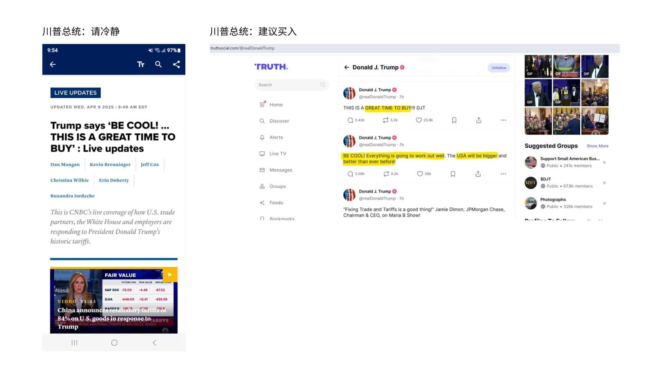Share the BE COOL post

click(478, 174)
